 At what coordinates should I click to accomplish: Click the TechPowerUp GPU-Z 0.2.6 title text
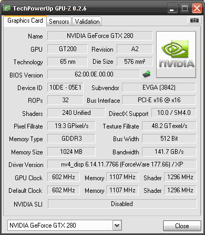point(49,8)
